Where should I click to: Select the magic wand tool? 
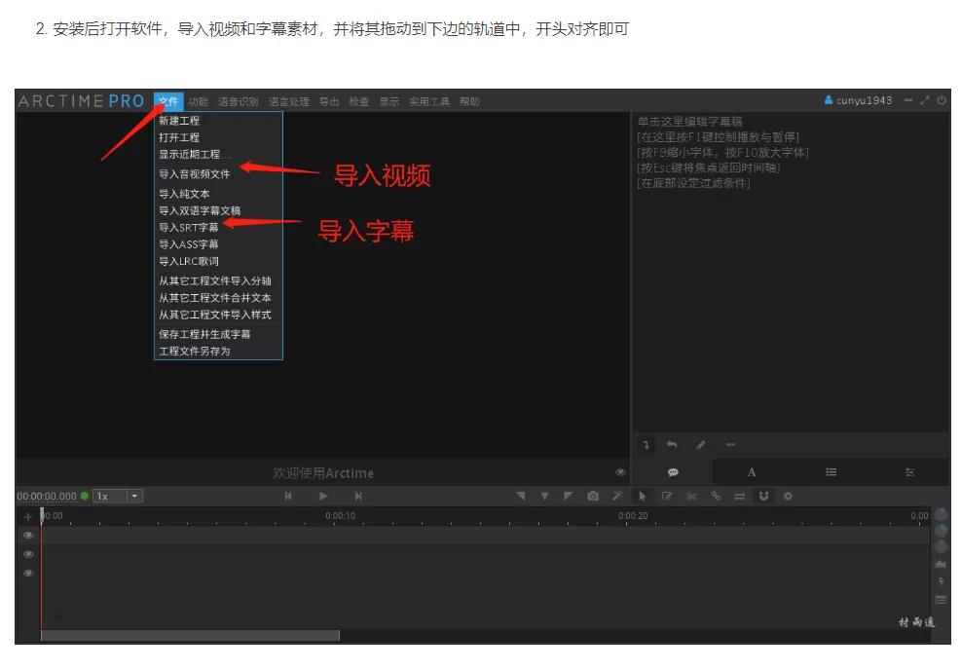(617, 496)
